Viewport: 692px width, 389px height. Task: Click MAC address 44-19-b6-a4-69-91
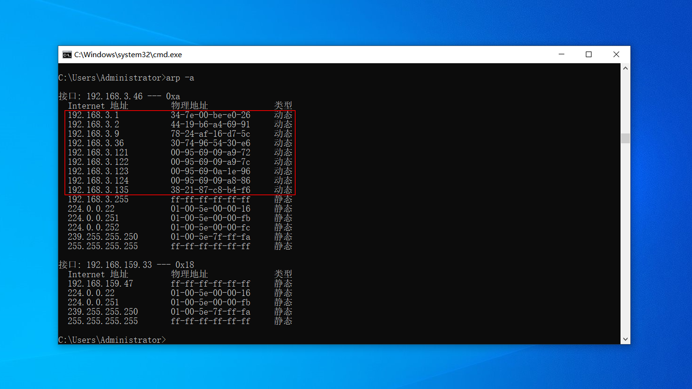pos(210,125)
